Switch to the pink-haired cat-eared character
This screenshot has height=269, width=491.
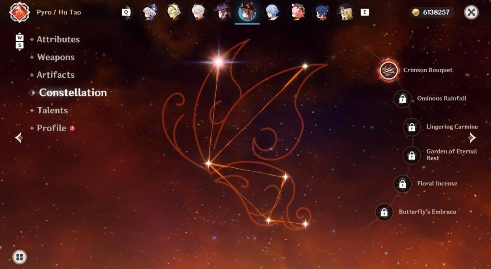(x=297, y=12)
